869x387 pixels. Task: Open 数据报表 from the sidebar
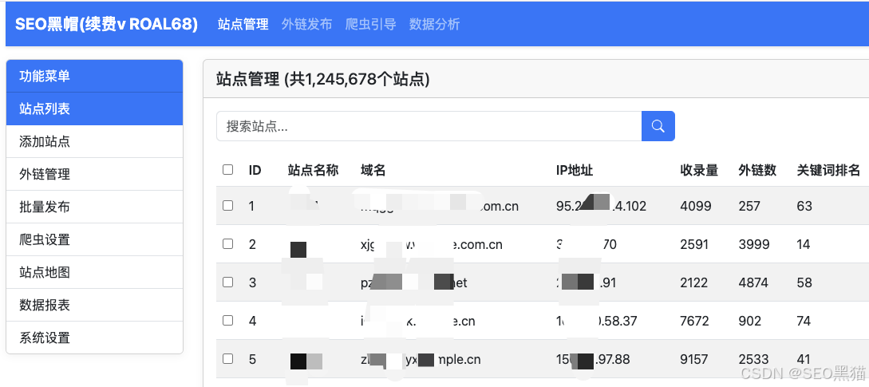[94, 305]
